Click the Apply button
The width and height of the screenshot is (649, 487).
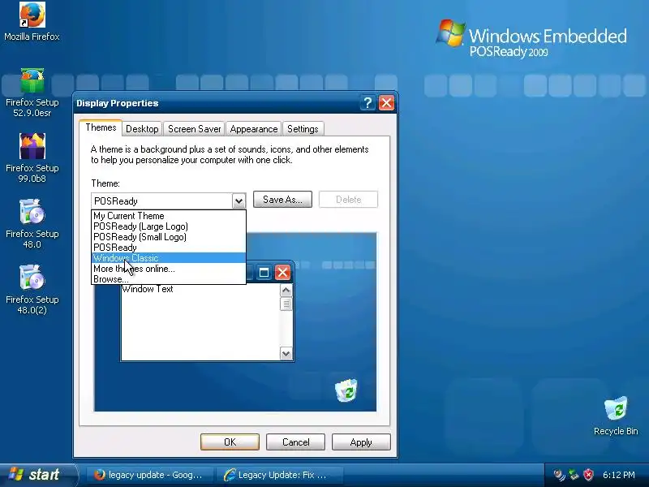point(361,442)
